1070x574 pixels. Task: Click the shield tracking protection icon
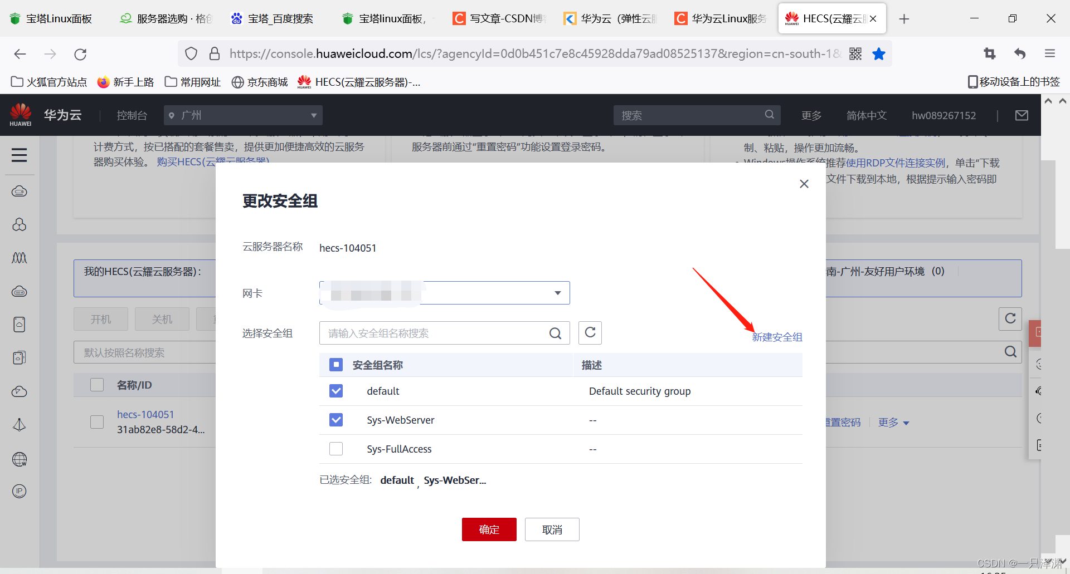[191, 54]
